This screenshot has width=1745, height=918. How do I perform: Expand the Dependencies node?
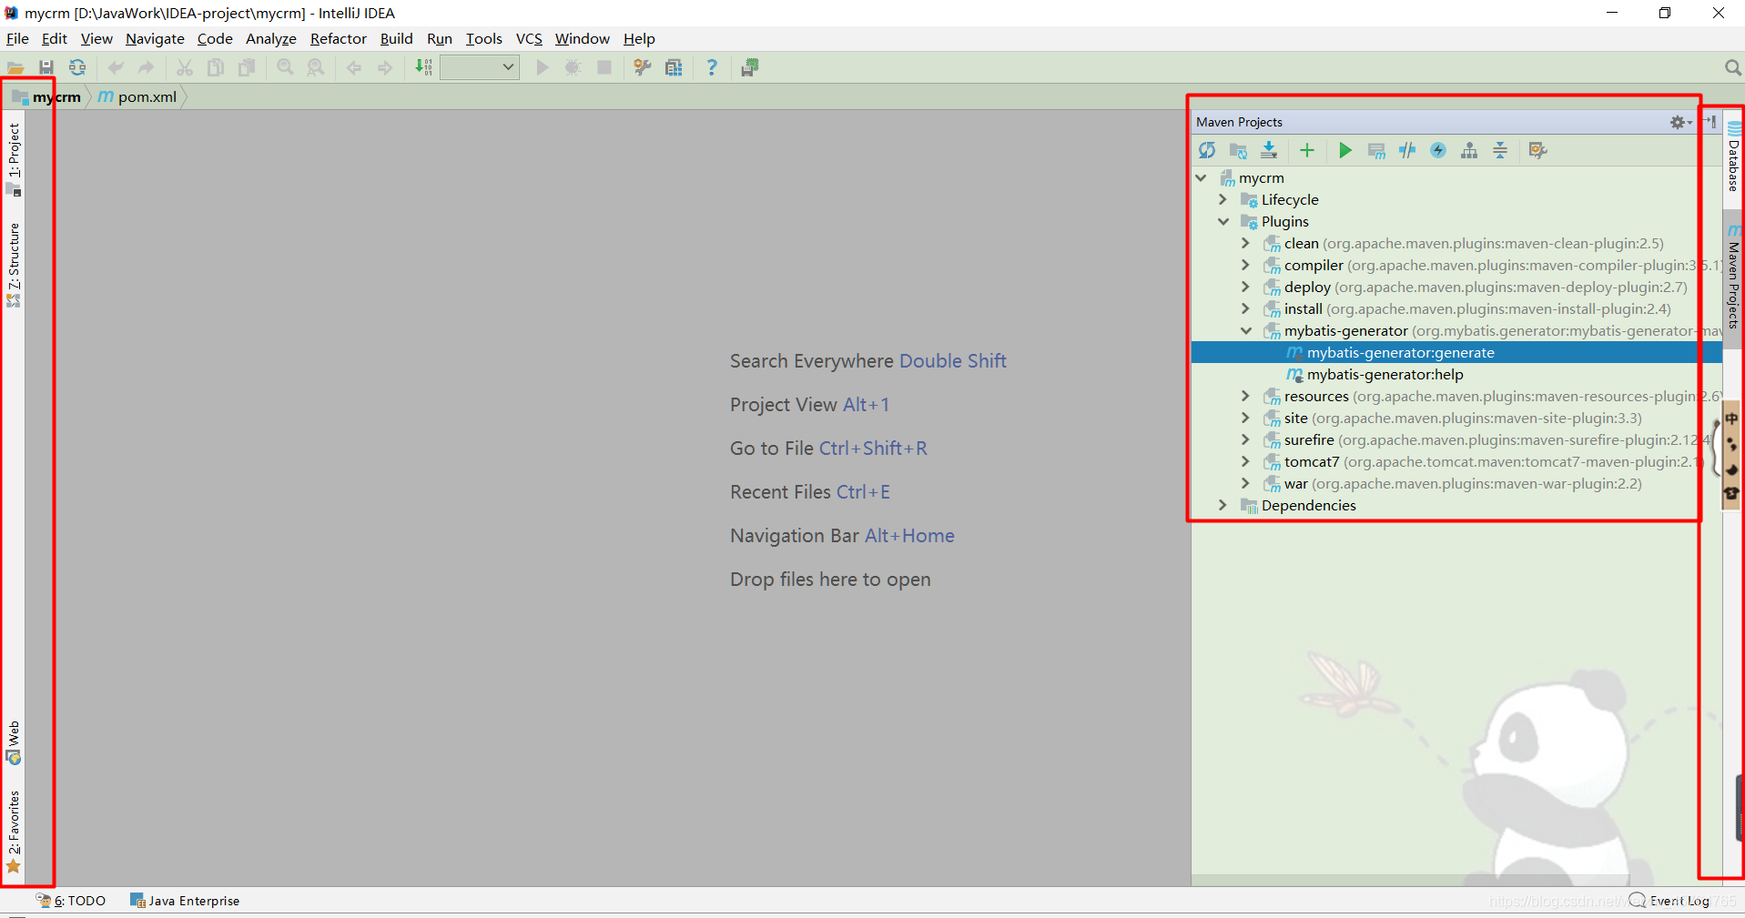coord(1223,505)
